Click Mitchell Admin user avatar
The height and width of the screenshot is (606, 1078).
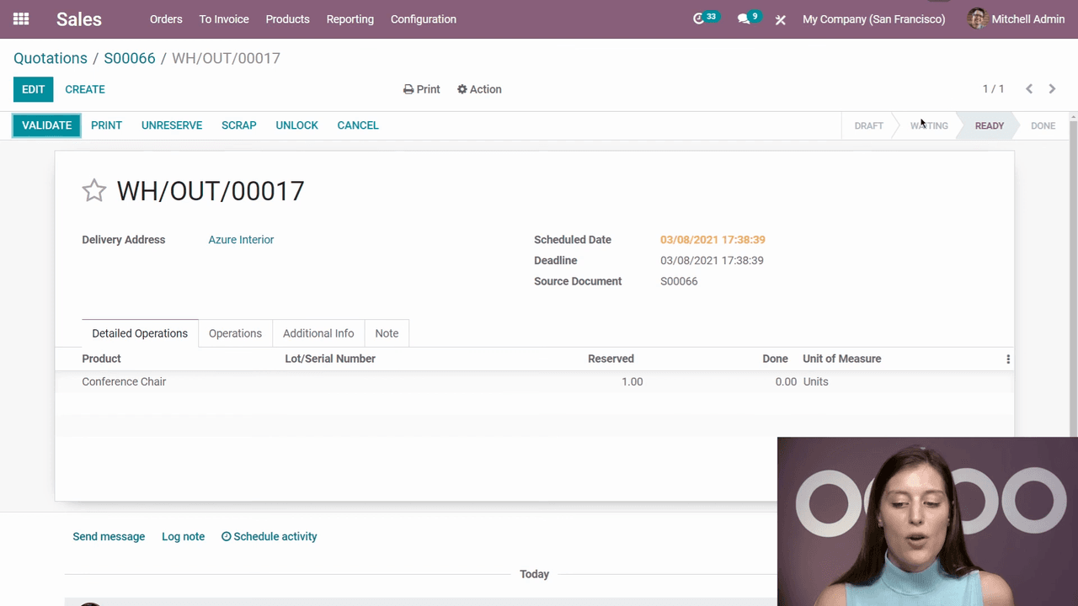pyautogui.click(x=977, y=19)
